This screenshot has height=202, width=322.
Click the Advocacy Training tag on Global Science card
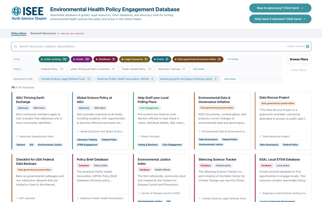[87, 140]
